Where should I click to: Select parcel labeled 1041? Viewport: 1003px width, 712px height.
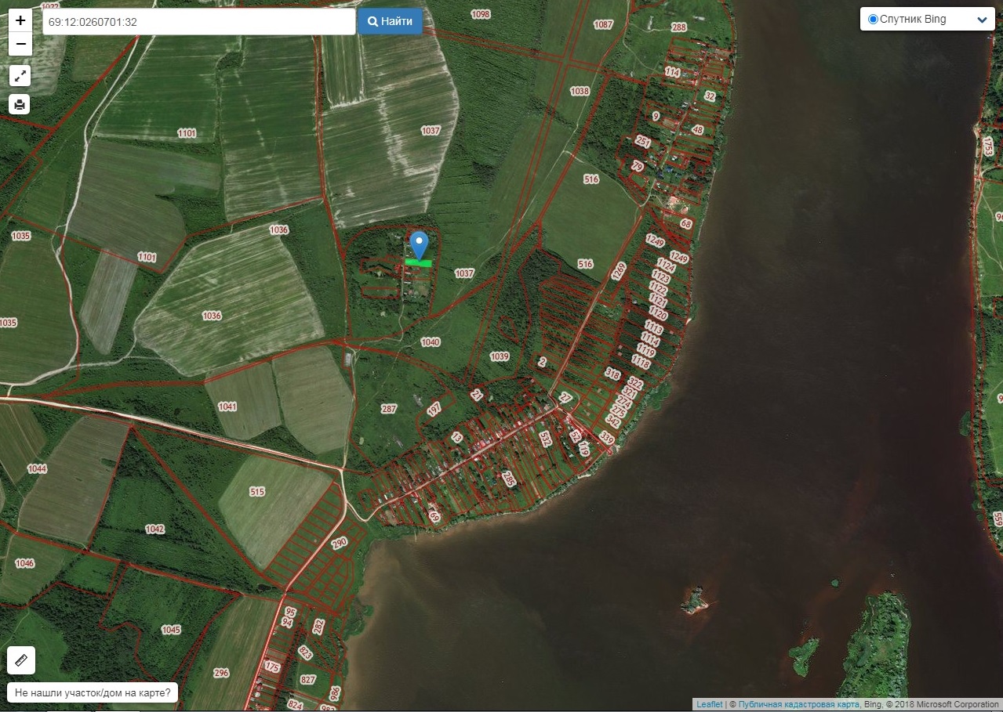click(227, 407)
